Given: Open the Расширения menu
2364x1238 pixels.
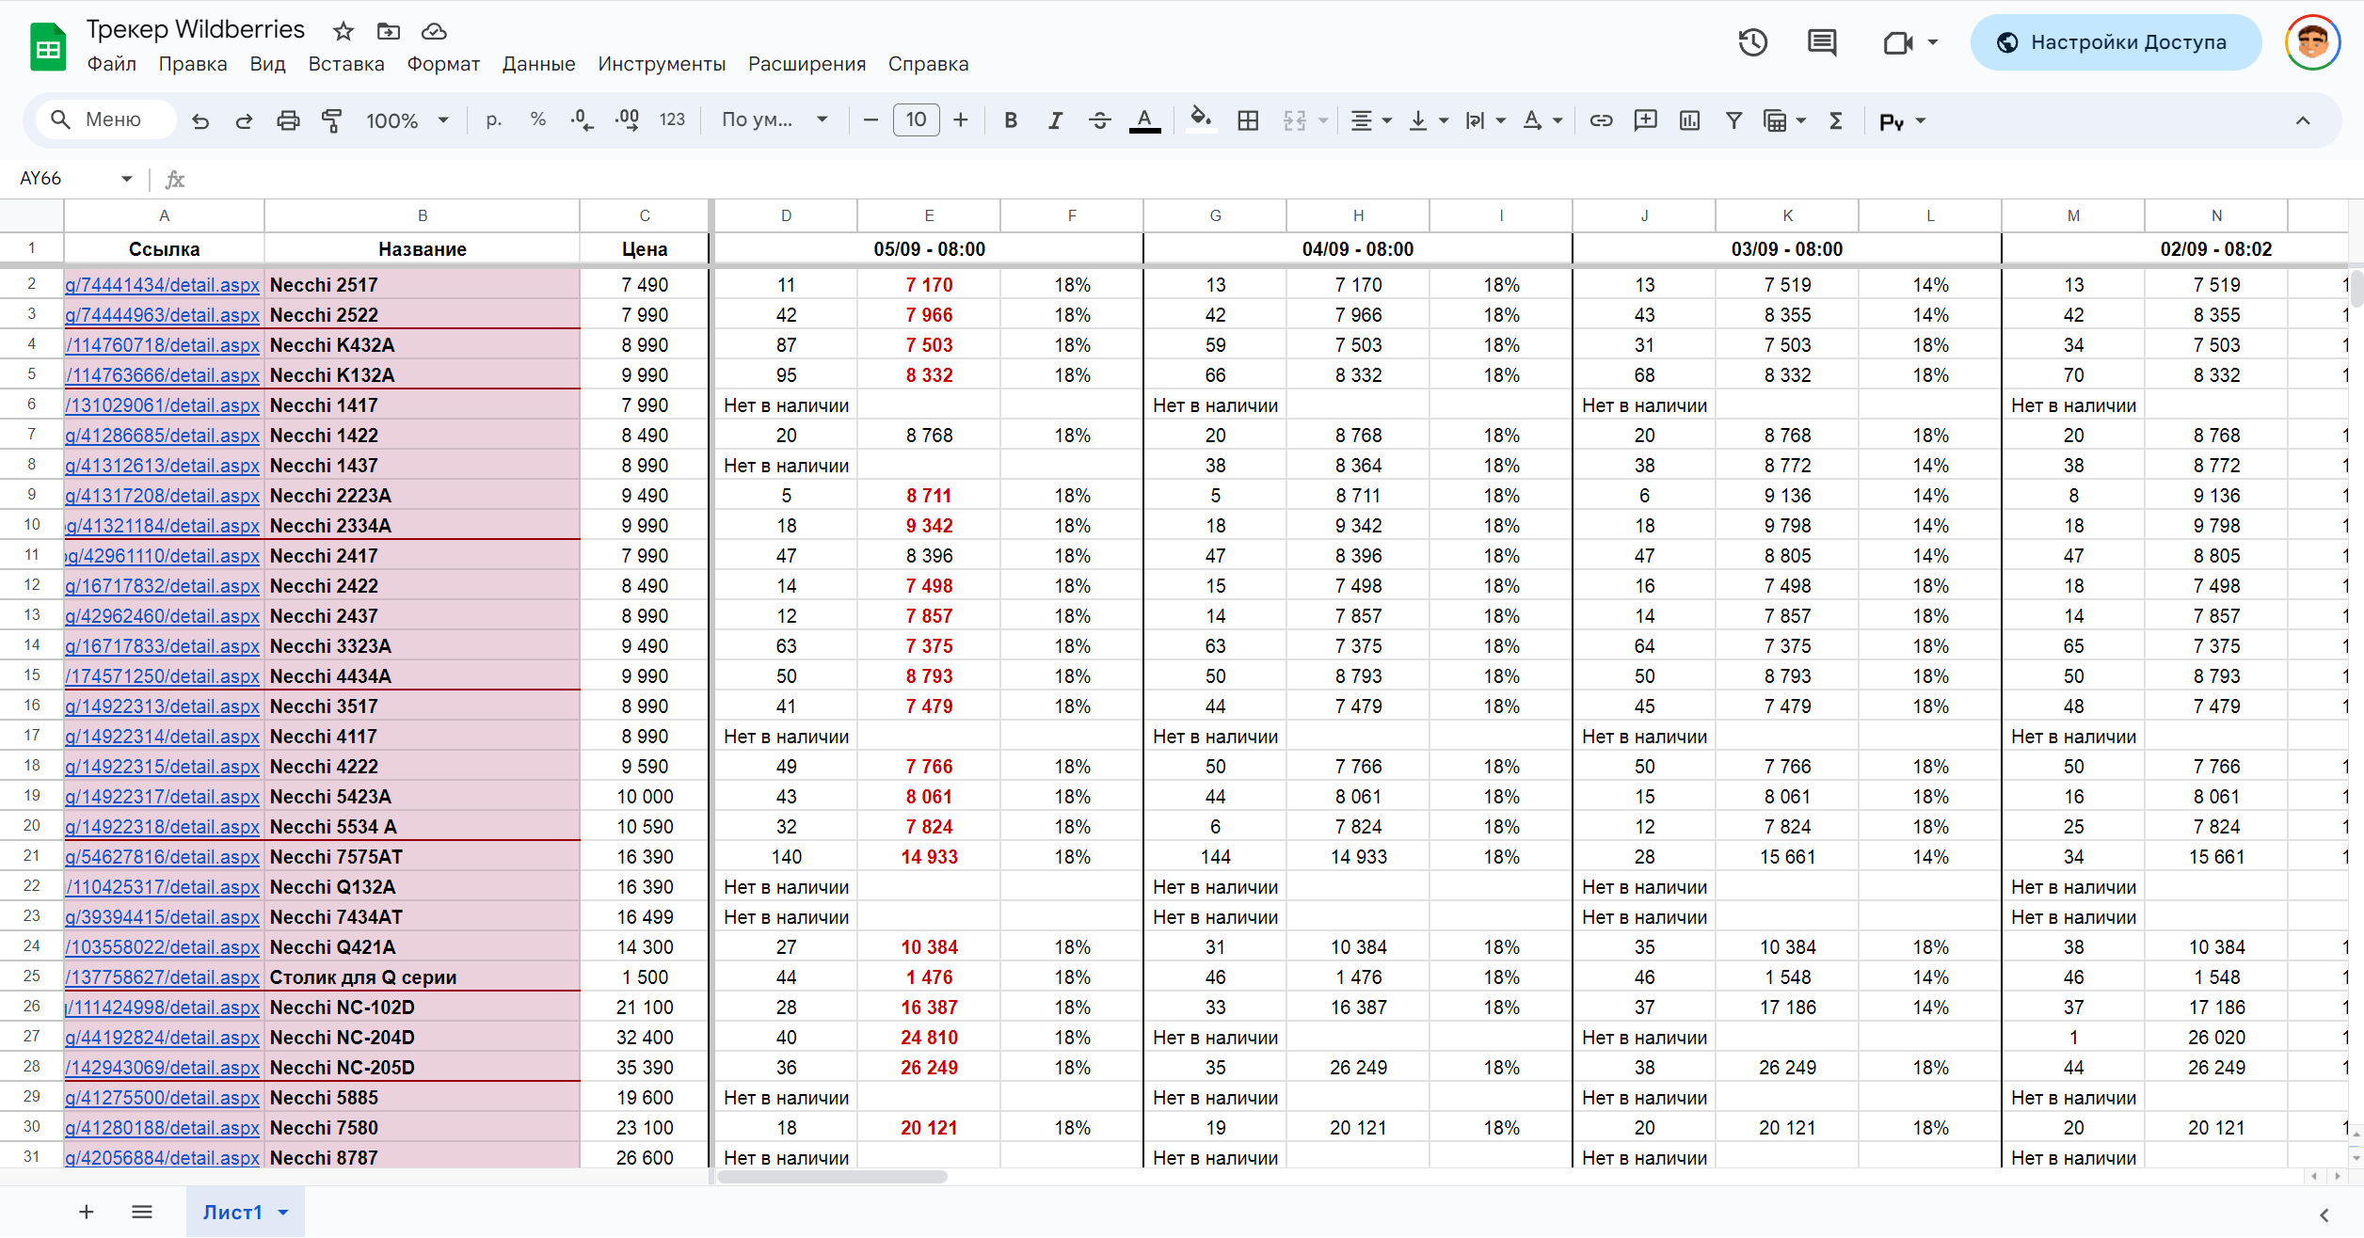Looking at the screenshot, I should [807, 64].
